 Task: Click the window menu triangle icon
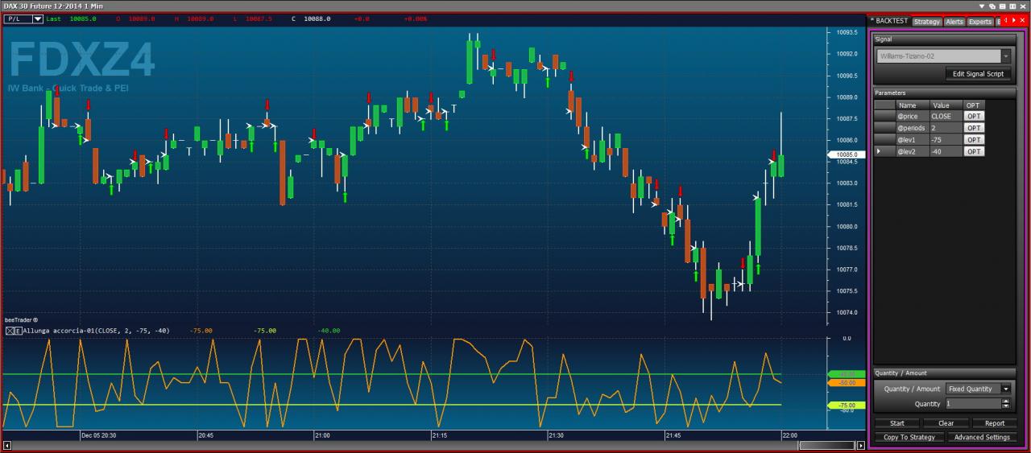pyautogui.click(x=982, y=6)
